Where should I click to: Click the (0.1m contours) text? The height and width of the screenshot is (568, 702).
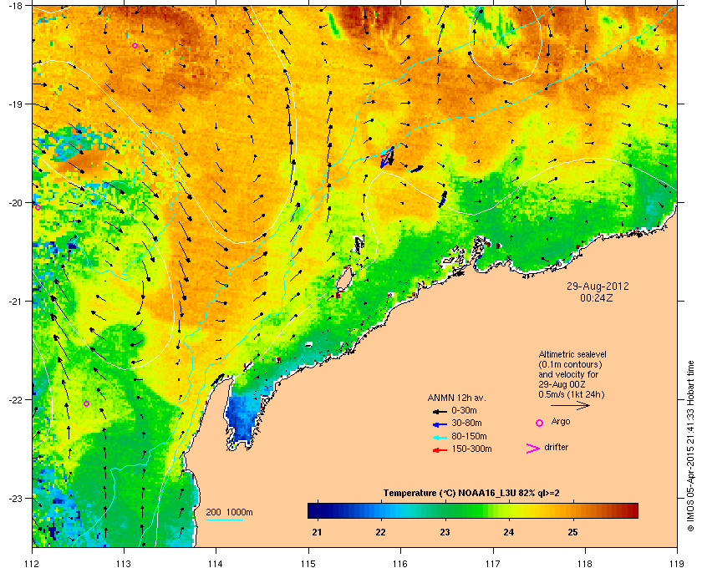[x=570, y=364]
